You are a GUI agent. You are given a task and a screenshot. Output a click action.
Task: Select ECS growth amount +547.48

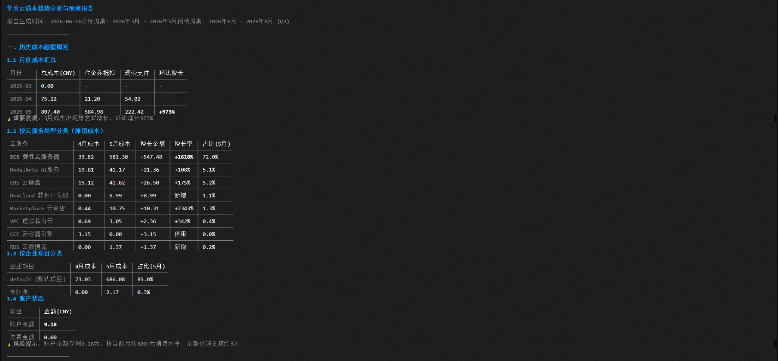click(x=151, y=157)
